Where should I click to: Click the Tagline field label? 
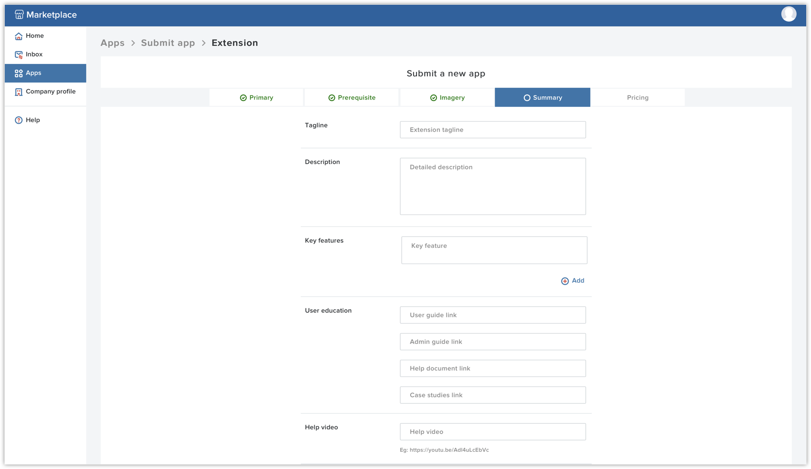coord(316,125)
